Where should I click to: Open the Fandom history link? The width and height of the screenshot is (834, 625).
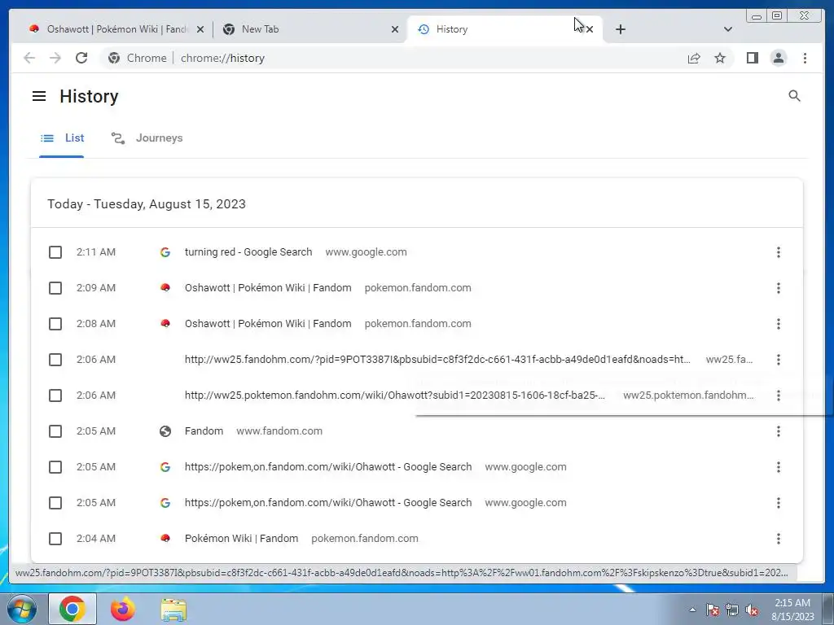[204, 431]
